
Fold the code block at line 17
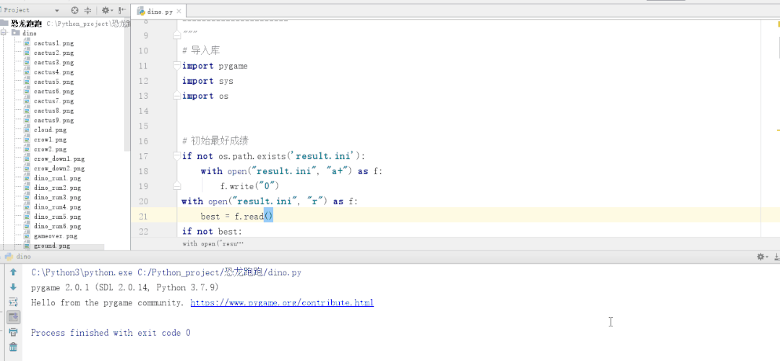click(177, 157)
